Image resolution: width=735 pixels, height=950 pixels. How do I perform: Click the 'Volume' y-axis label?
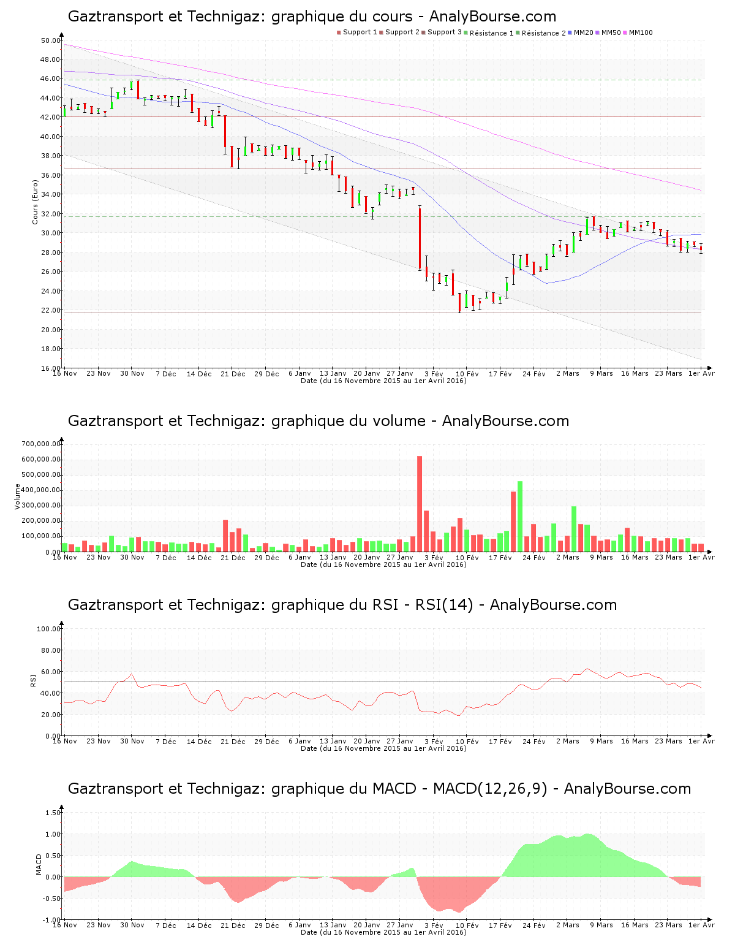click(x=18, y=496)
